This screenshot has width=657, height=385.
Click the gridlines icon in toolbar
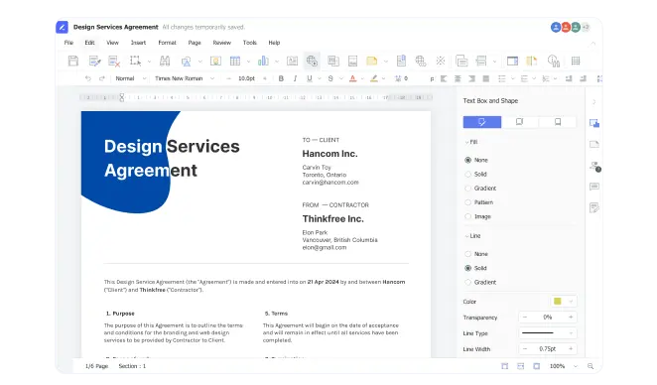click(x=576, y=62)
